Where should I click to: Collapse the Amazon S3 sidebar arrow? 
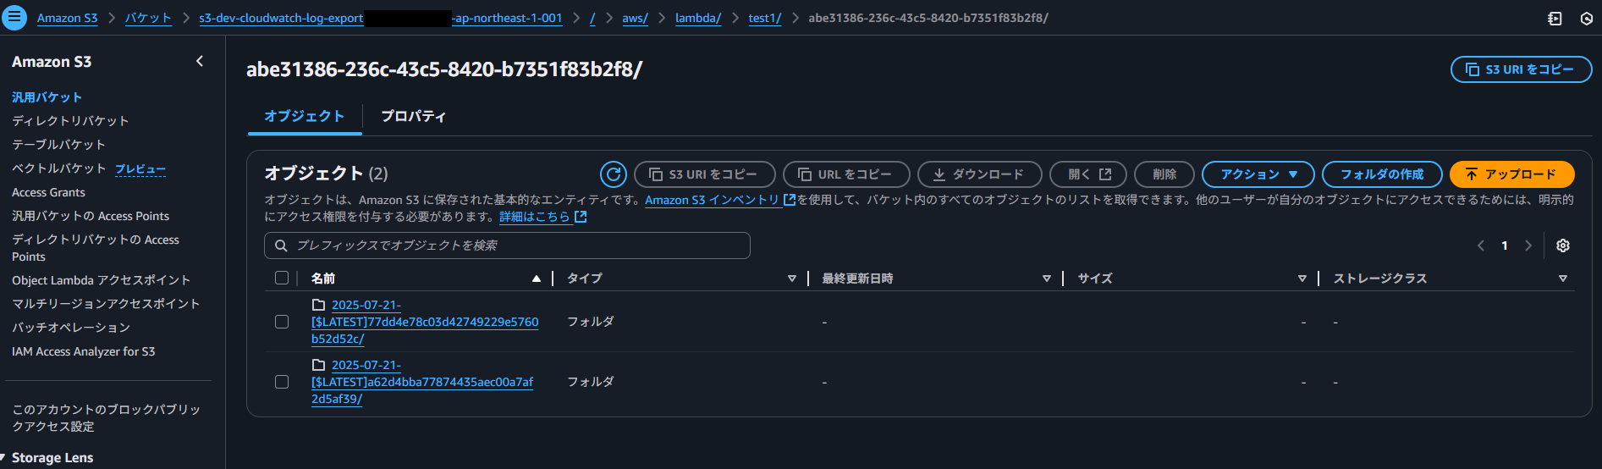click(x=200, y=61)
